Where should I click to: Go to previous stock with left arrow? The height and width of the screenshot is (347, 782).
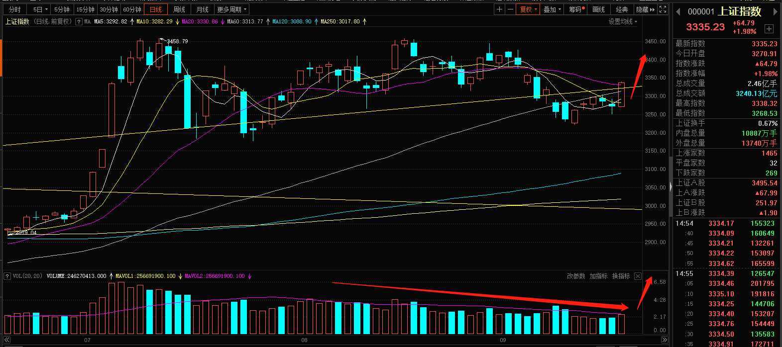pyautogui.click(x=679, y=11)
